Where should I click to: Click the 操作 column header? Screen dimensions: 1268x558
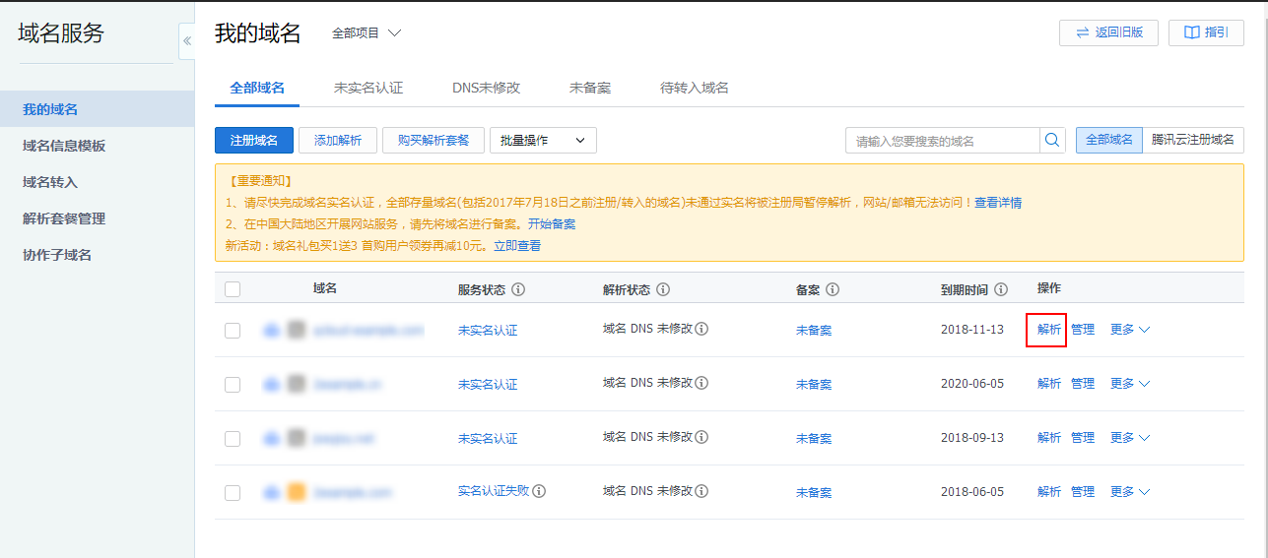(1049, 288)
